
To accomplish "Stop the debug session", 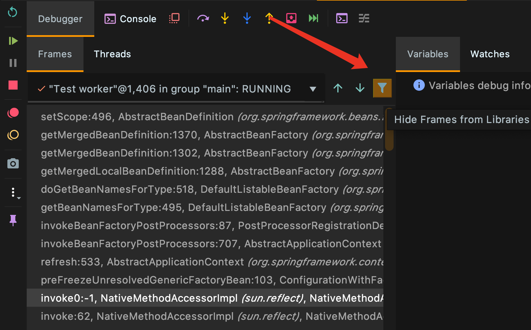I will [13, 85].
